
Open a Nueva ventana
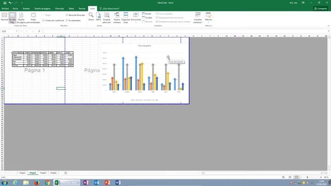pos(117,18)
